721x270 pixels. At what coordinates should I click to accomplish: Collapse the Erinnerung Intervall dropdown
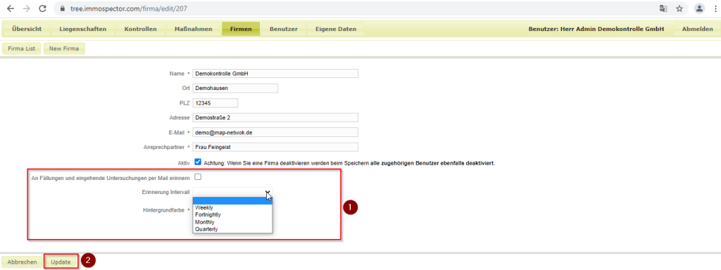[x=232, y=192]
